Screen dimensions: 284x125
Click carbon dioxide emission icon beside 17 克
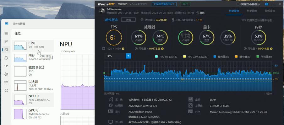[x=173, y=20]
